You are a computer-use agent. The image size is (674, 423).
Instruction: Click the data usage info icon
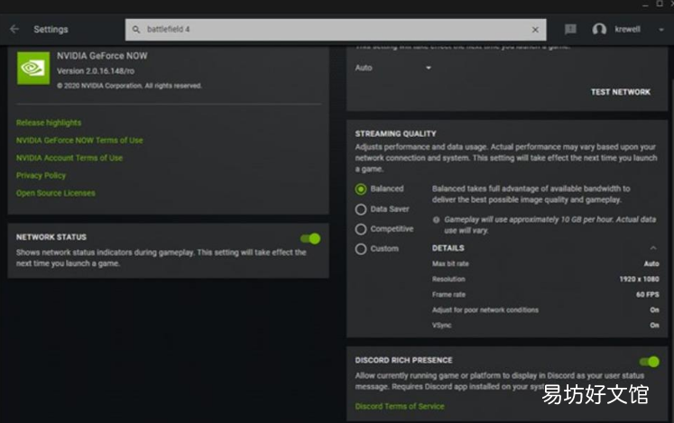coord(437,220)
